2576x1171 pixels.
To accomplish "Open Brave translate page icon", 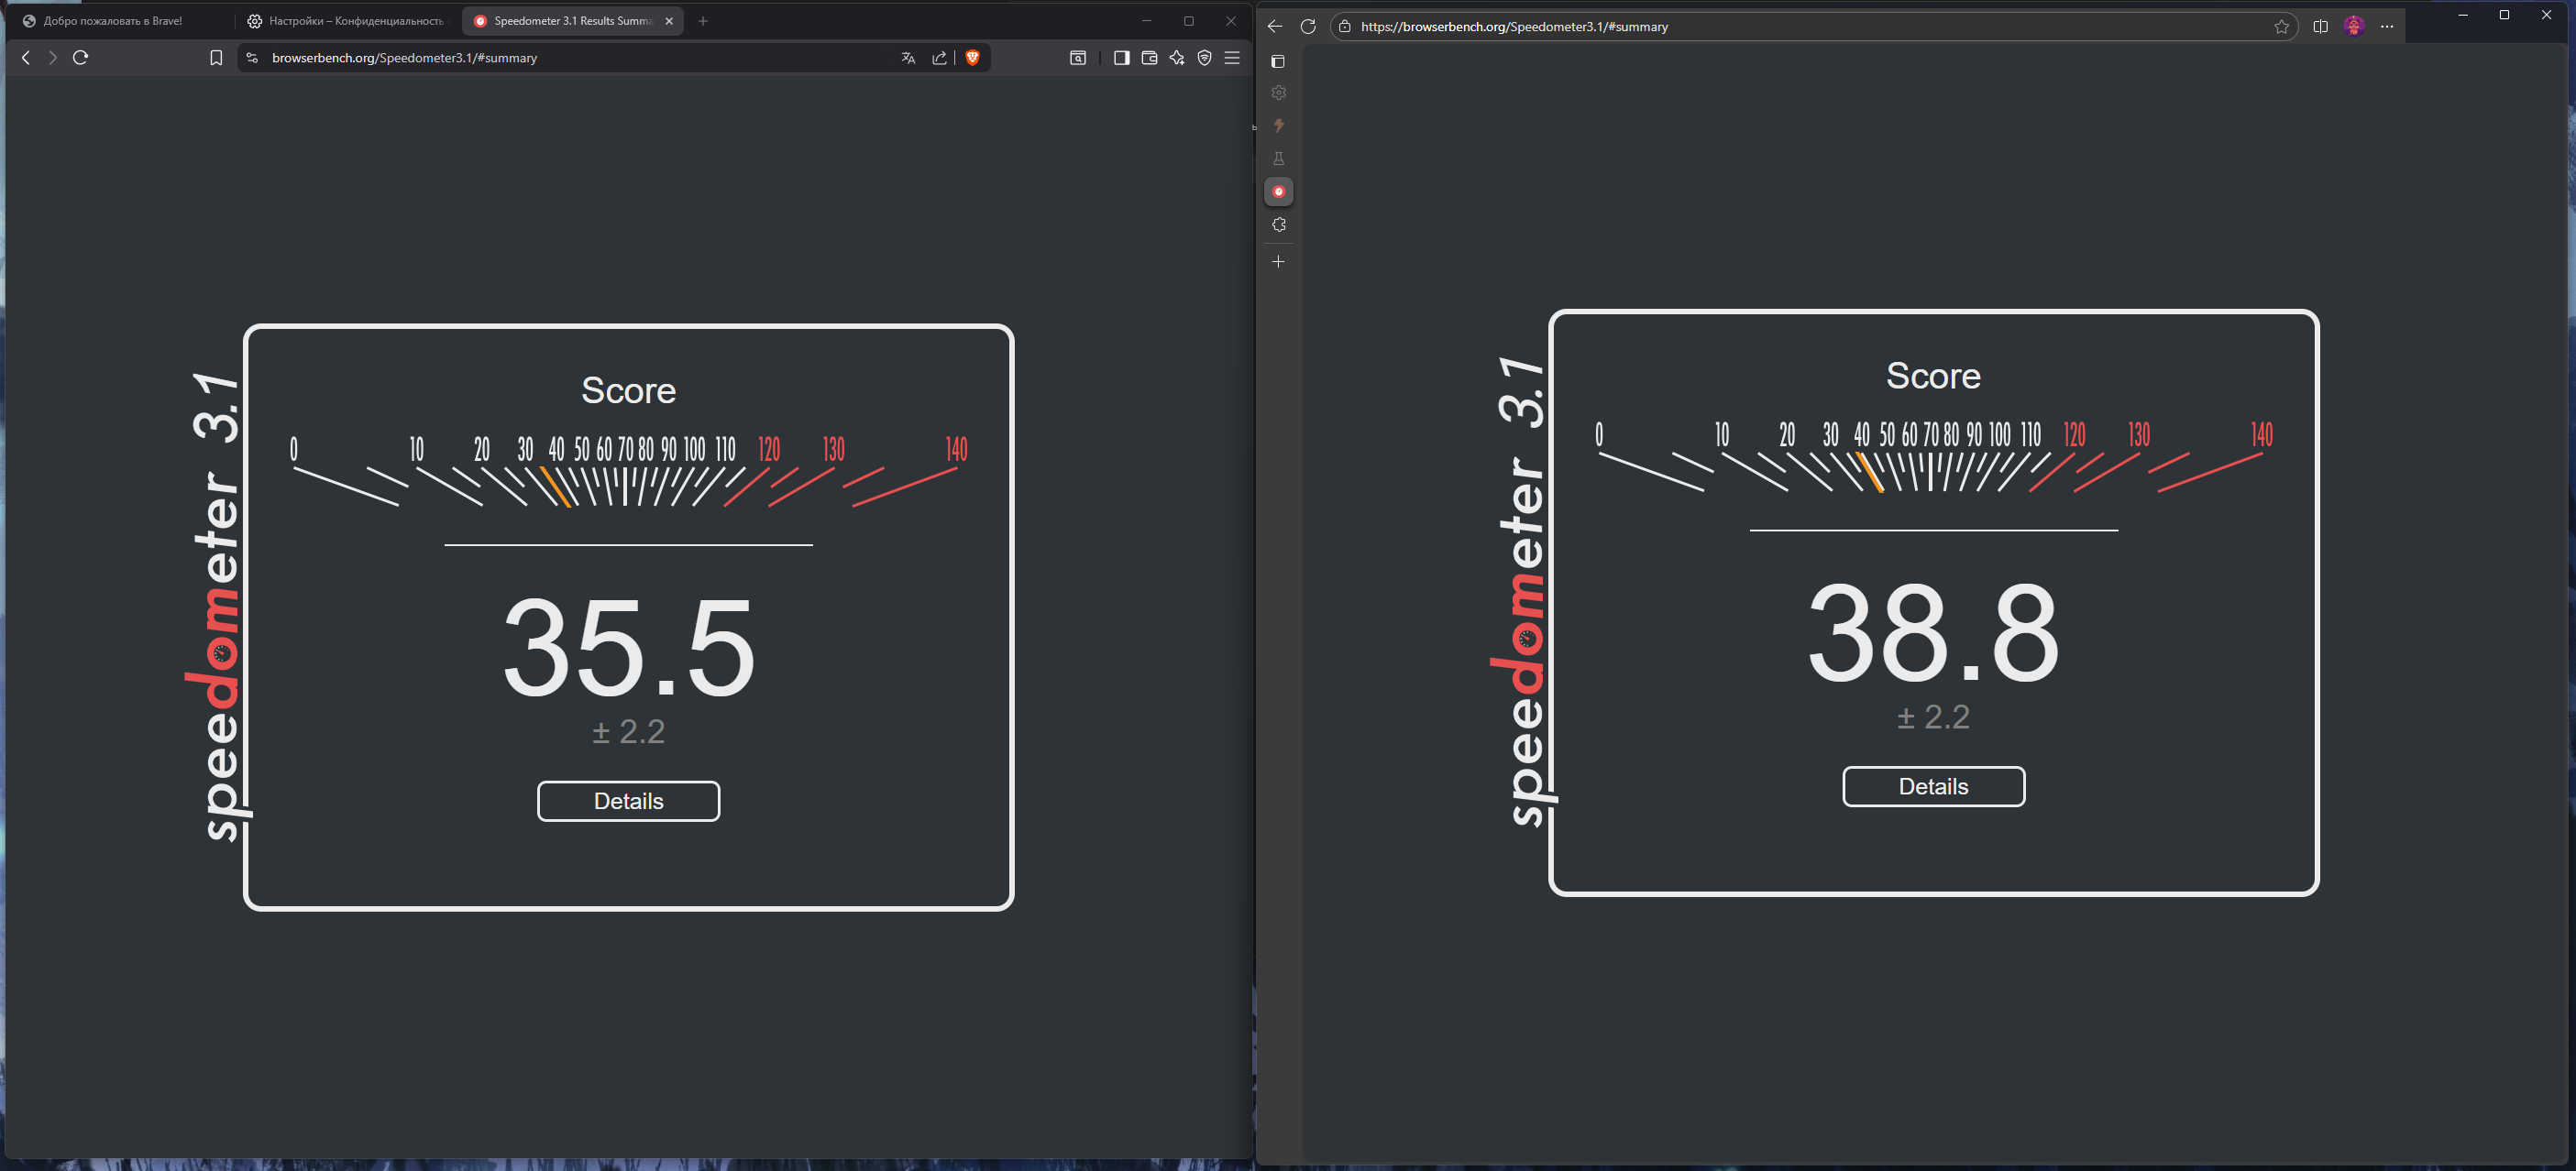I will [x=908, y=58].
